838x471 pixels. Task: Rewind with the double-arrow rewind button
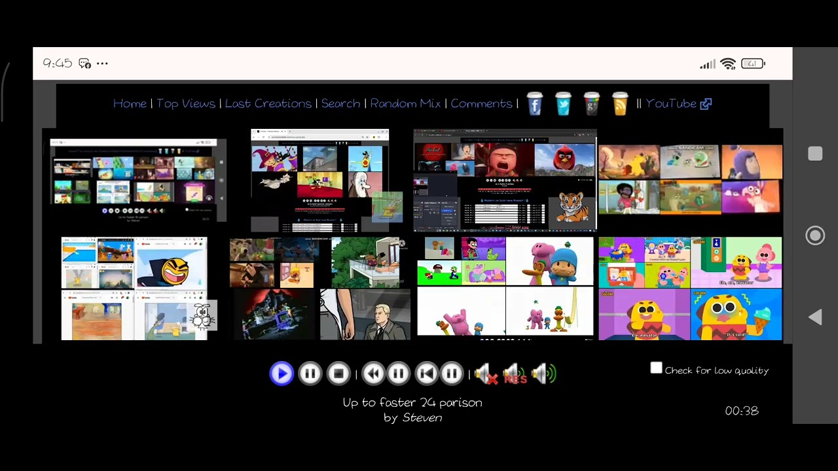(373, 374)
